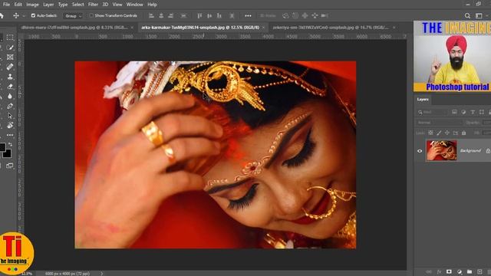Screen dimensions: 491x276
Task: Open the File menu
Action: pyautogui.click(x=6, y=5)
